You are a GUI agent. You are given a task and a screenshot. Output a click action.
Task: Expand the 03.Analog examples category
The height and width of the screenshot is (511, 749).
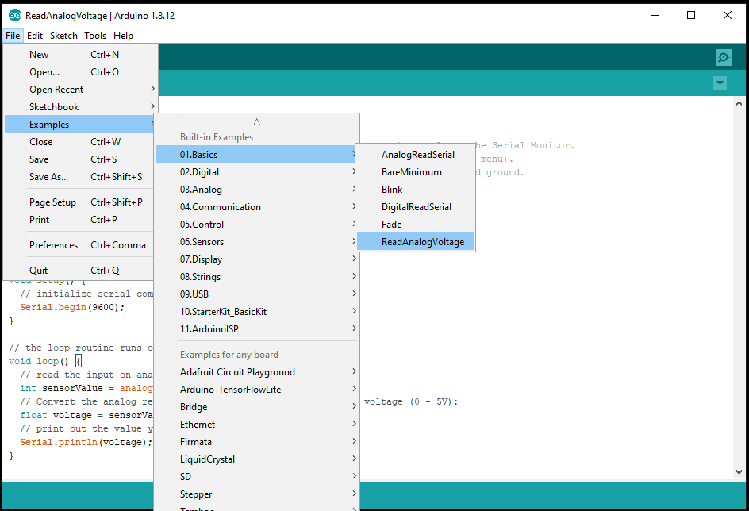point(256,190)
